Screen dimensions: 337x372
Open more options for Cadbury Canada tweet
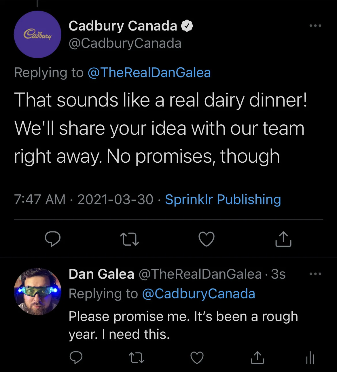point(315,26)
